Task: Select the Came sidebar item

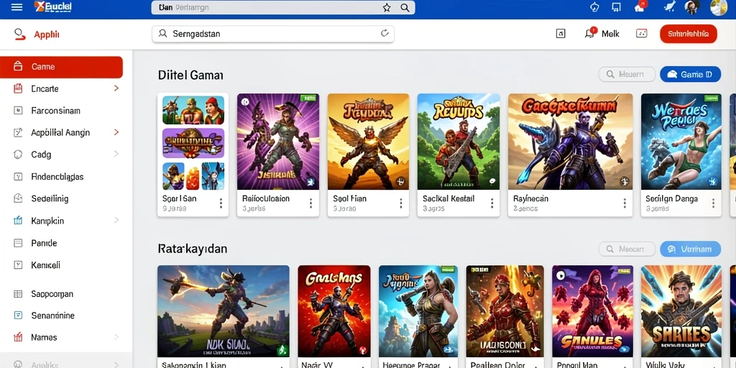Action: [62, 67]
